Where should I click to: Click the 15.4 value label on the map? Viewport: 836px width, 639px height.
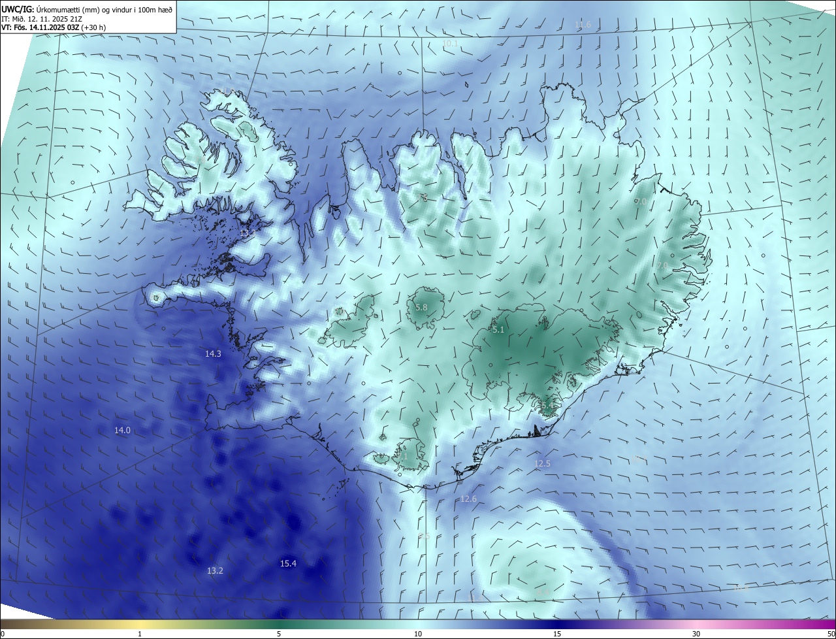[288, 563]
